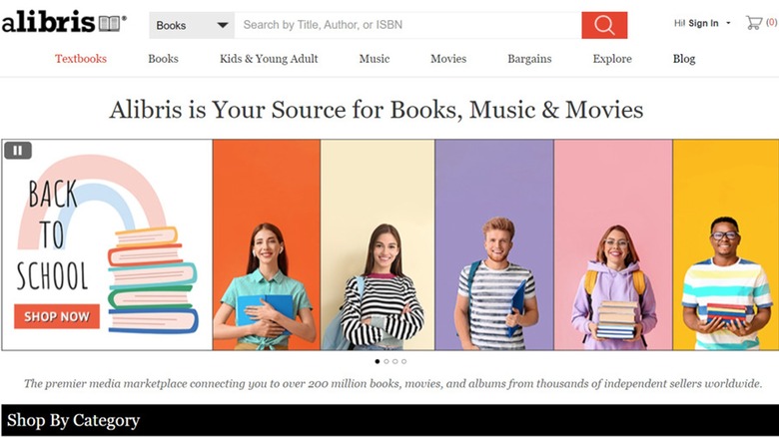Open the Textbooks menu

pos(81,59)
